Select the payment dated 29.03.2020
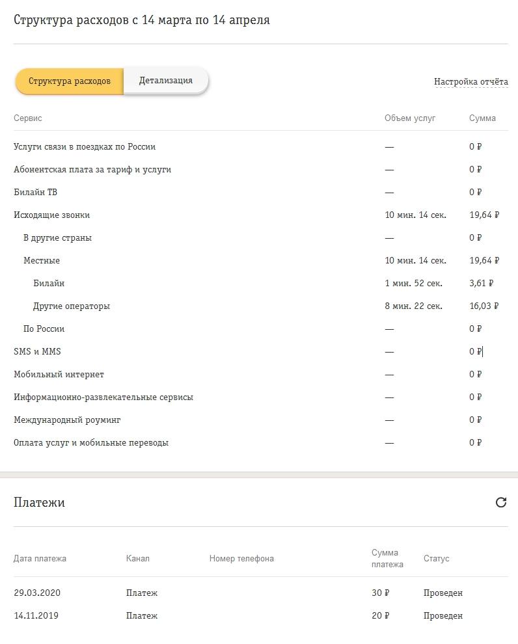 point(261,593)
